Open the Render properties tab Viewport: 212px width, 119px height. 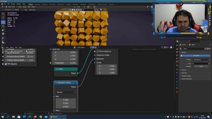[x=177, y=49]
